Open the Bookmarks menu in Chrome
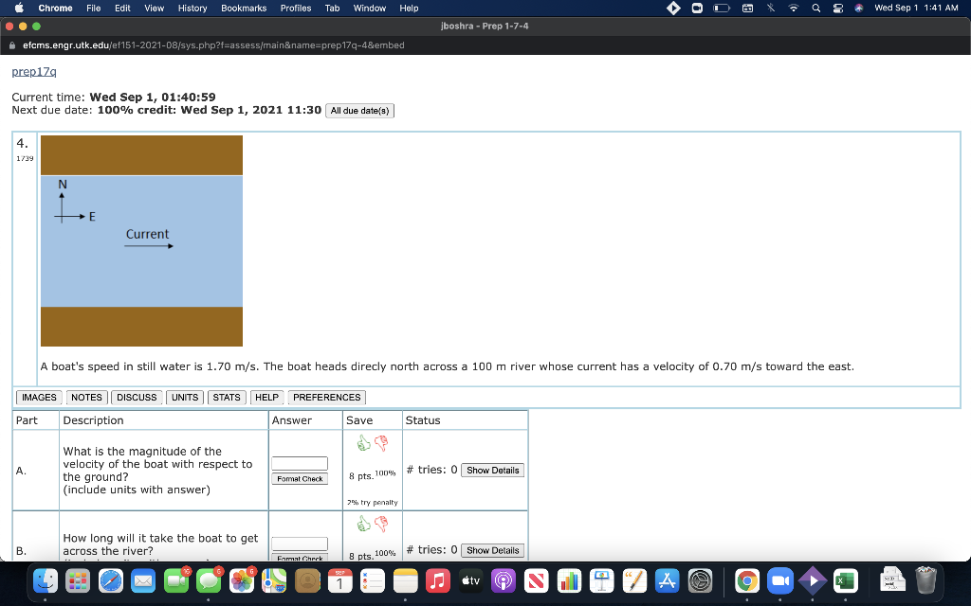This screenshot has height=606, width=971. coord(244,8)
